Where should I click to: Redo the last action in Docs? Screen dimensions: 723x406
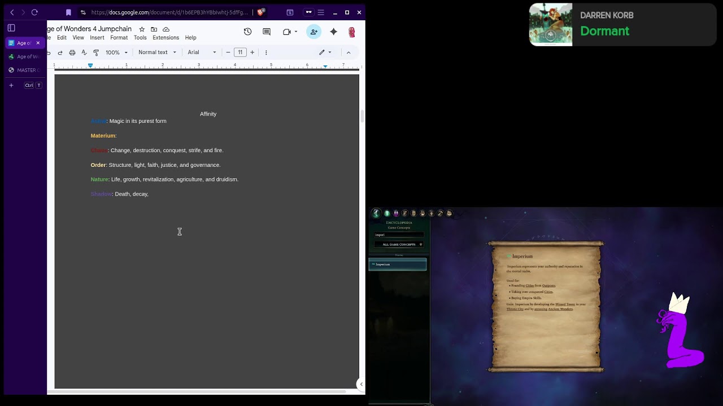click(60, 52)
